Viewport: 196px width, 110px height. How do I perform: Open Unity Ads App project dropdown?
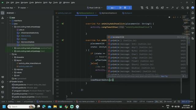(x=8, y=8)
